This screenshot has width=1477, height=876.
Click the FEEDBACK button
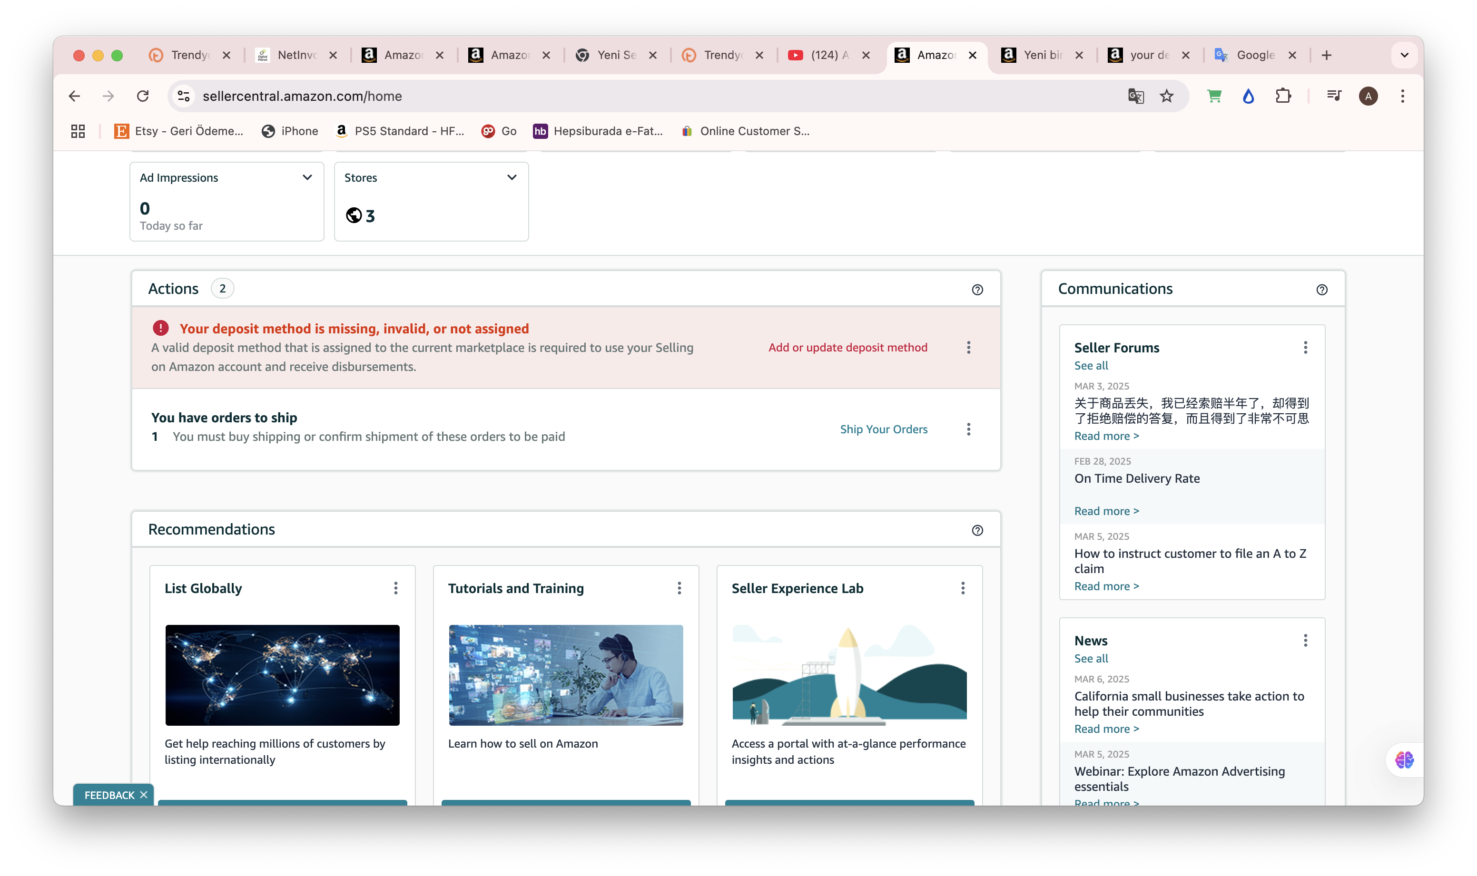109,795
